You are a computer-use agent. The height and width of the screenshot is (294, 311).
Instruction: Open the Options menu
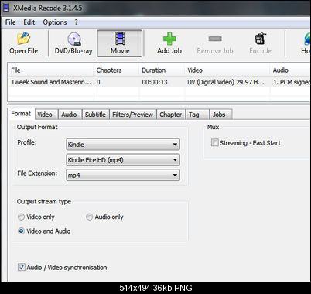55,22
